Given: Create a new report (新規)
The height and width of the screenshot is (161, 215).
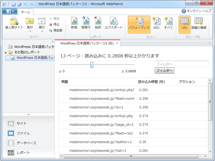Looking at the screenshot, I should pos(74,23).
